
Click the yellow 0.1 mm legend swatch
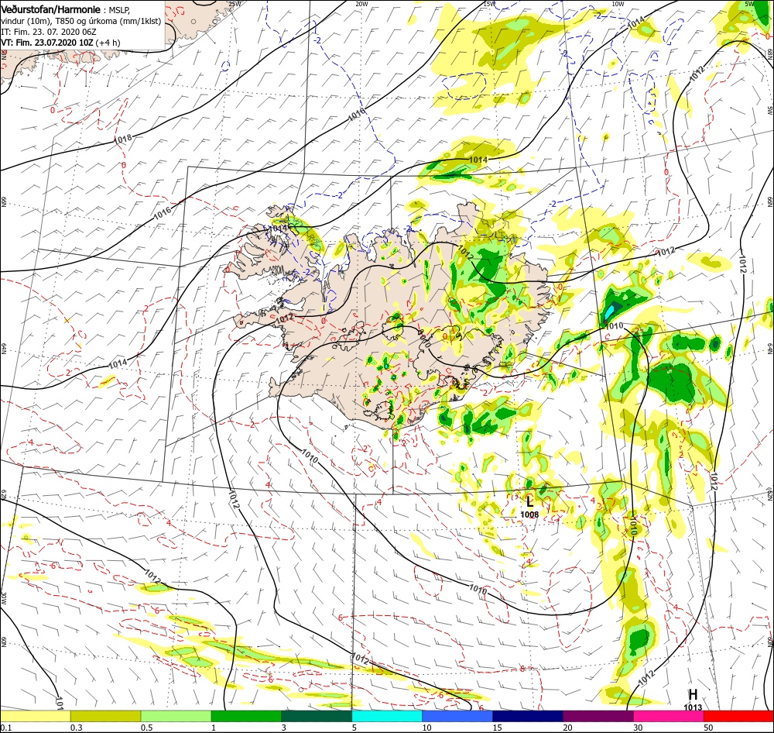pyautogui.click(x=35, y=716)
